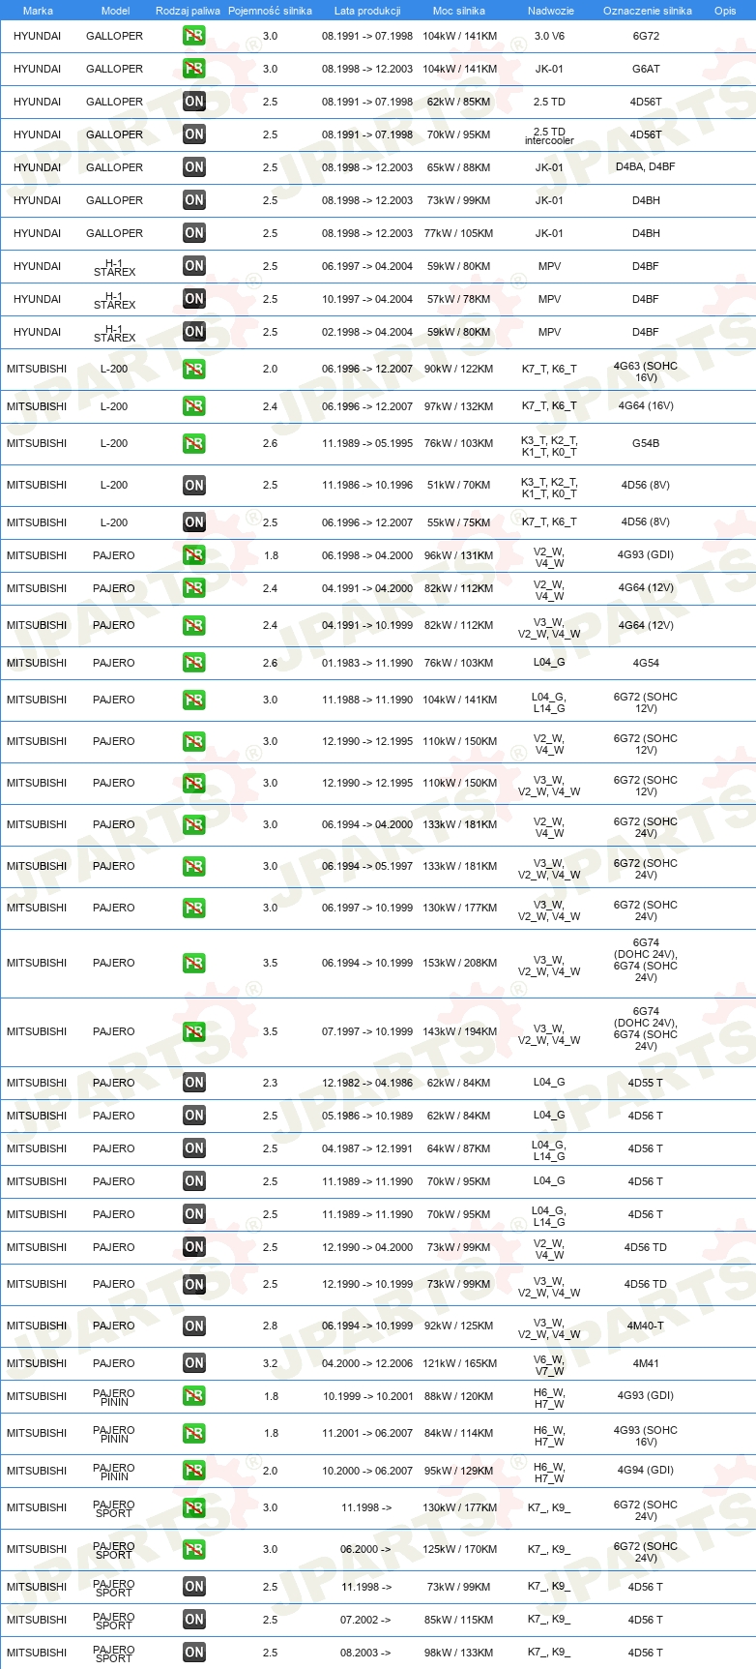Screen dimensions: 756x1669
Task: Click petrol icon in Pajero 96kW / 131KM row
Action: [194, 555]
